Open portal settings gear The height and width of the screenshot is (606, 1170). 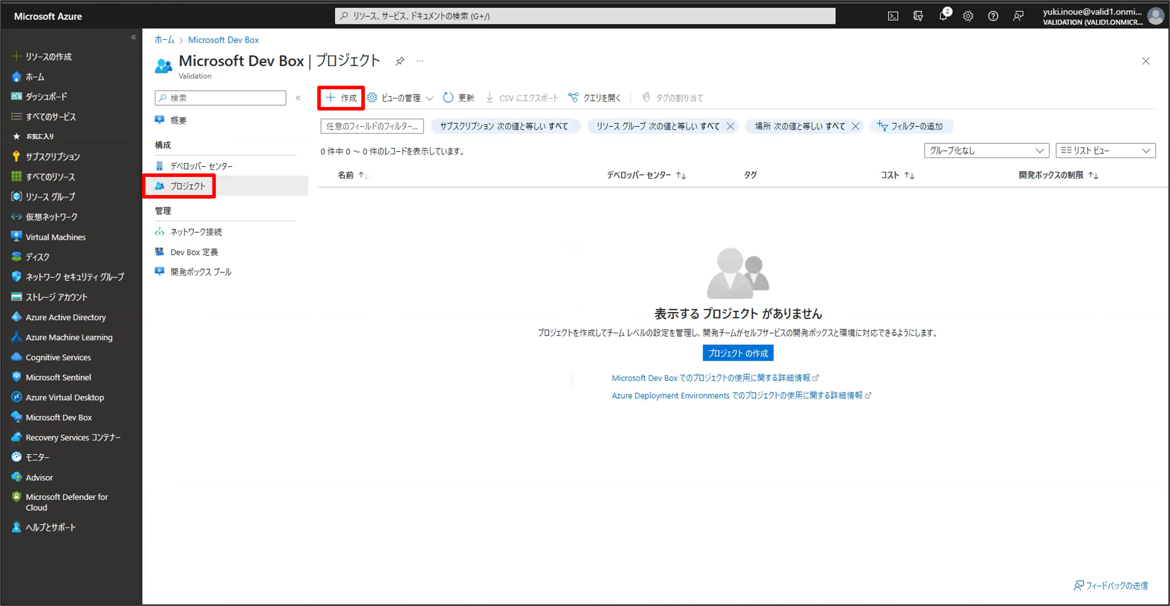968,17
